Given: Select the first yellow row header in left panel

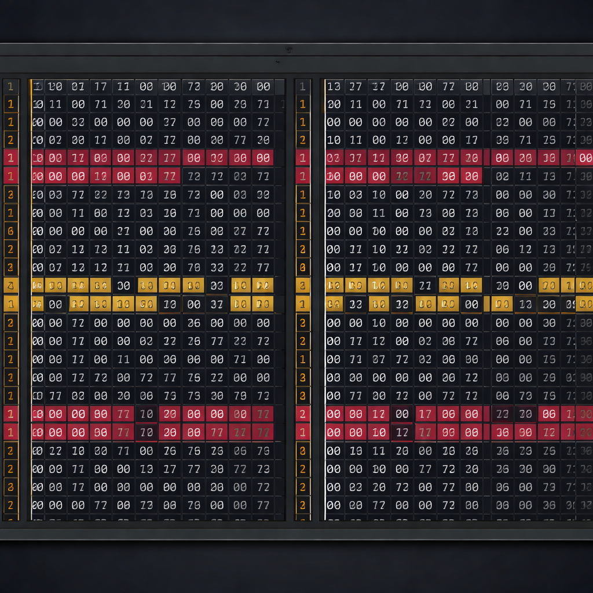Looking at the screenshot, I should coord(11,285).
